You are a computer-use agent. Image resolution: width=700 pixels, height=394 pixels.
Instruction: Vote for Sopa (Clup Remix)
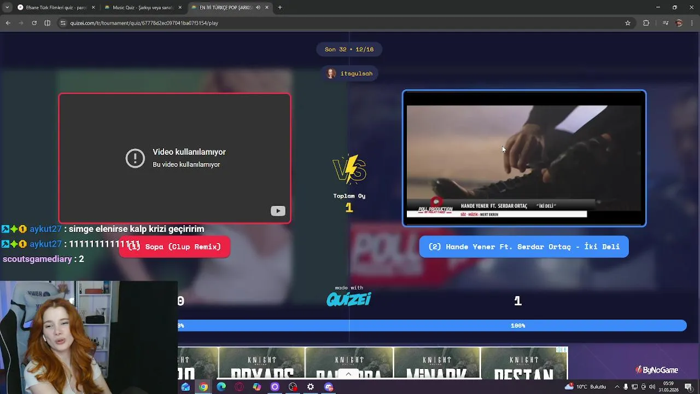(174, 247)
